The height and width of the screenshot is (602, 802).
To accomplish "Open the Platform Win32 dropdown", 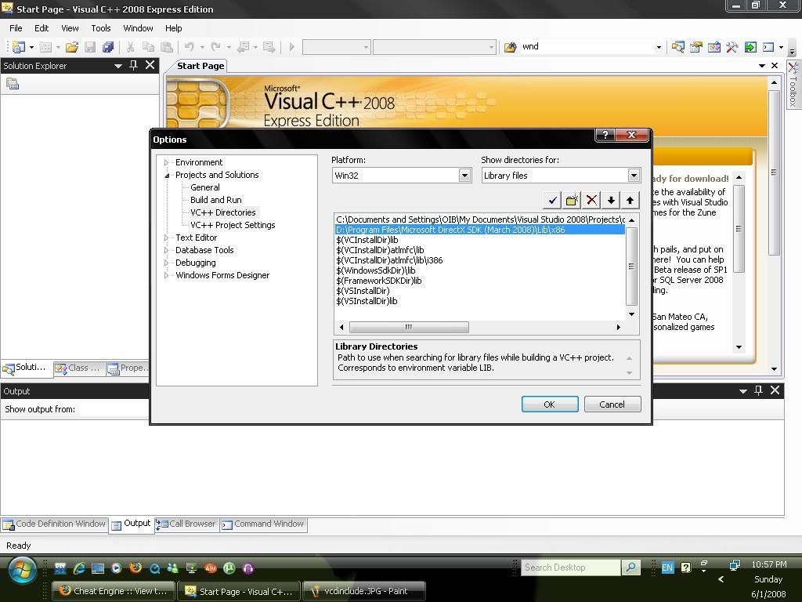I will [x=464, y=175].
